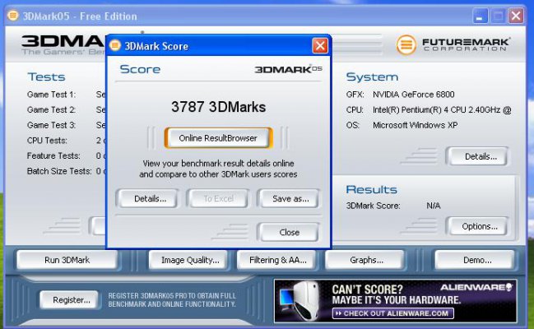Start the benchmark with Run 3DMark
534x329 pixels.
67,260
